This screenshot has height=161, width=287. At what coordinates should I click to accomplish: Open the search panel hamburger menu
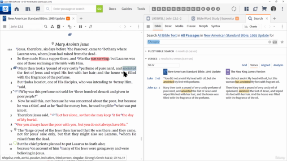148,27
